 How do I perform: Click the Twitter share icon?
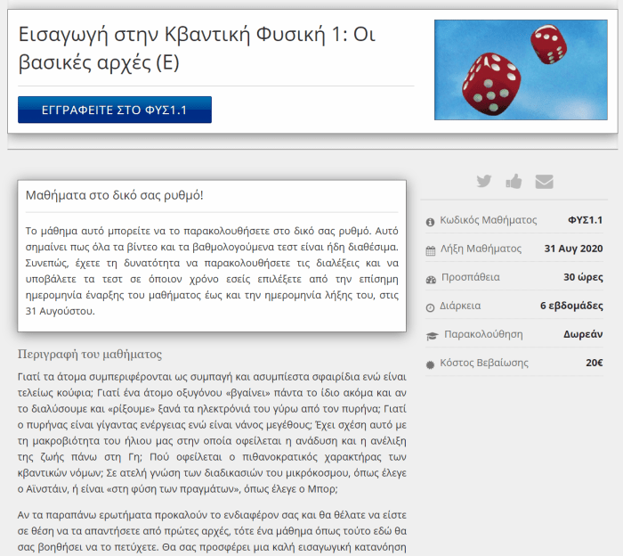[484, 181]
